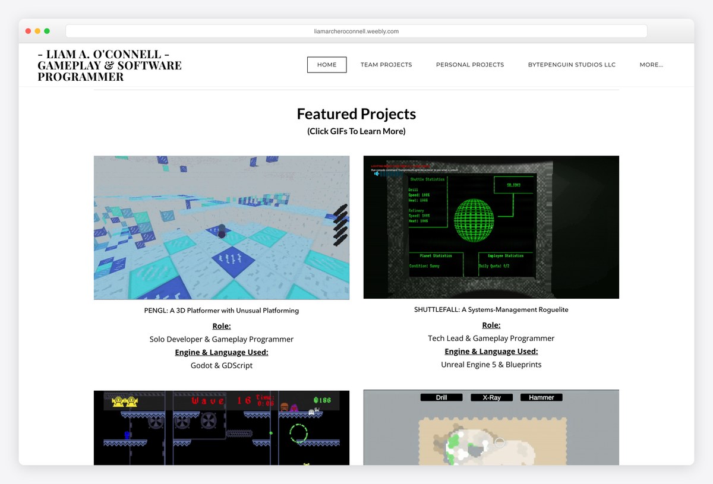Click the green maximize window button

(47, 31)
